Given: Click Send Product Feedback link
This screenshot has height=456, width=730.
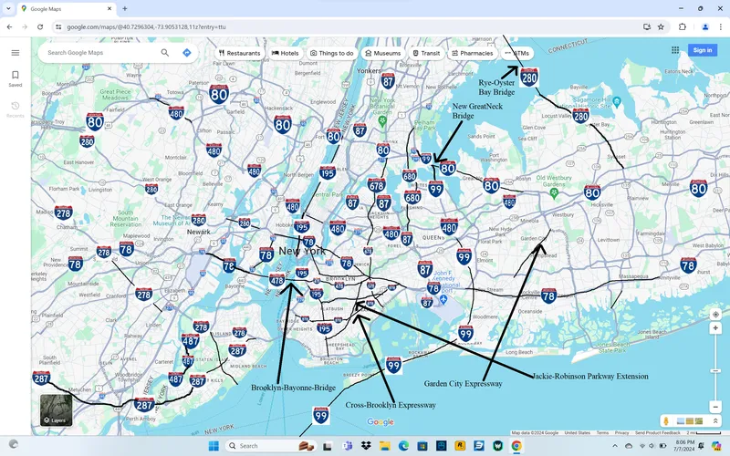Looking at the screenshot, I should [x=657, y=432].
